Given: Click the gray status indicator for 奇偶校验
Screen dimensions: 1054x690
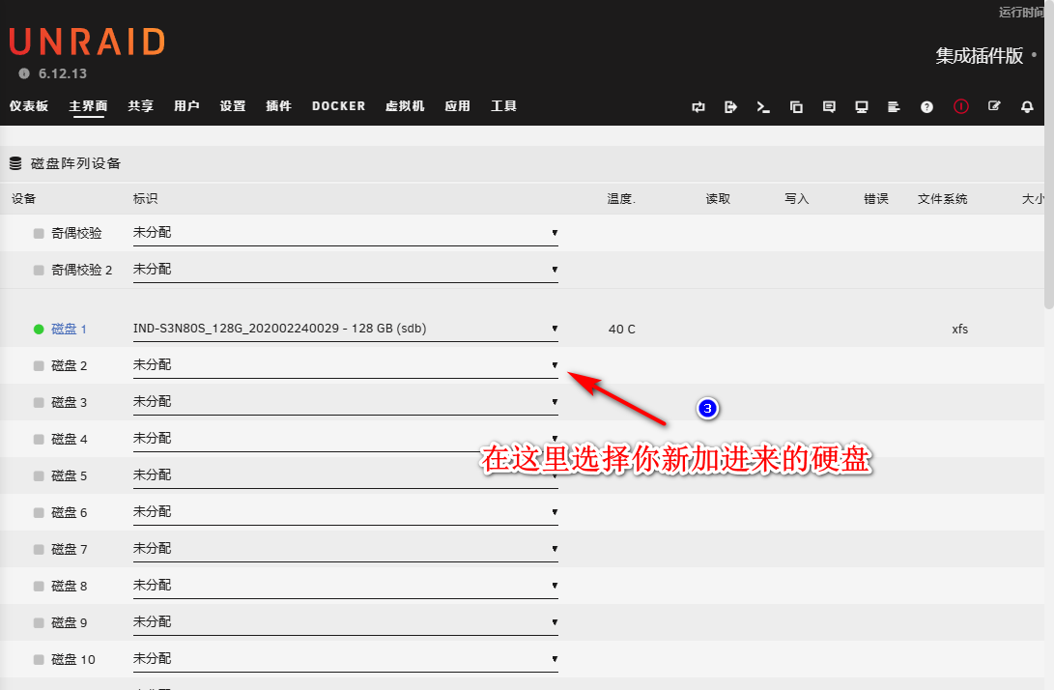Looking at the screenshot, I should pos(39,234).
